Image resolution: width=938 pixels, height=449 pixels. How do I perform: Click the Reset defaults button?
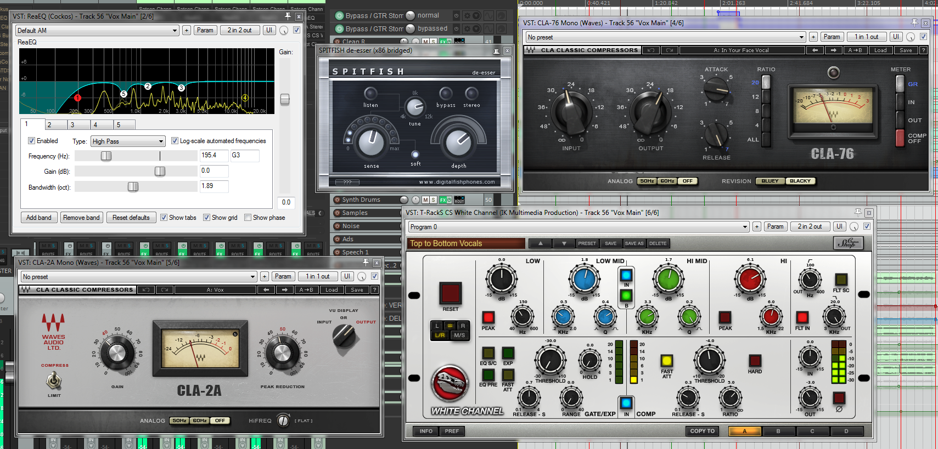[131, 218]
